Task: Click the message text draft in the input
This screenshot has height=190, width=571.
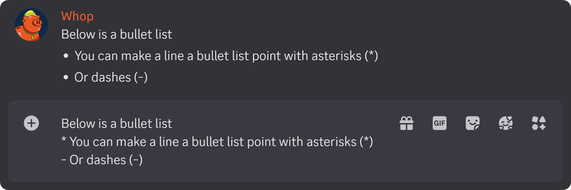Action: [117, 123]
